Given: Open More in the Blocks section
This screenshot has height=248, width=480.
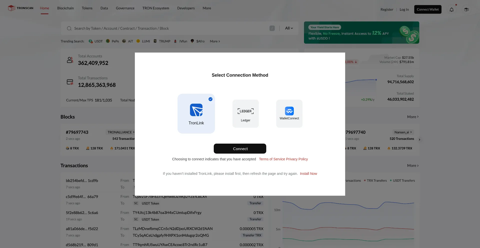Looking at the screenshot, I should point(413,117).
